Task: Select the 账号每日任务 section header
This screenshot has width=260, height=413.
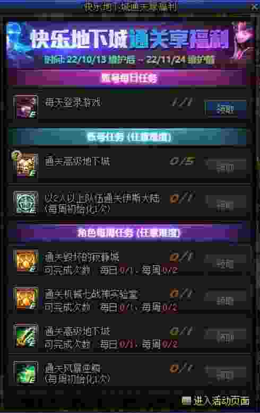Action: click(x=128, y=78)
